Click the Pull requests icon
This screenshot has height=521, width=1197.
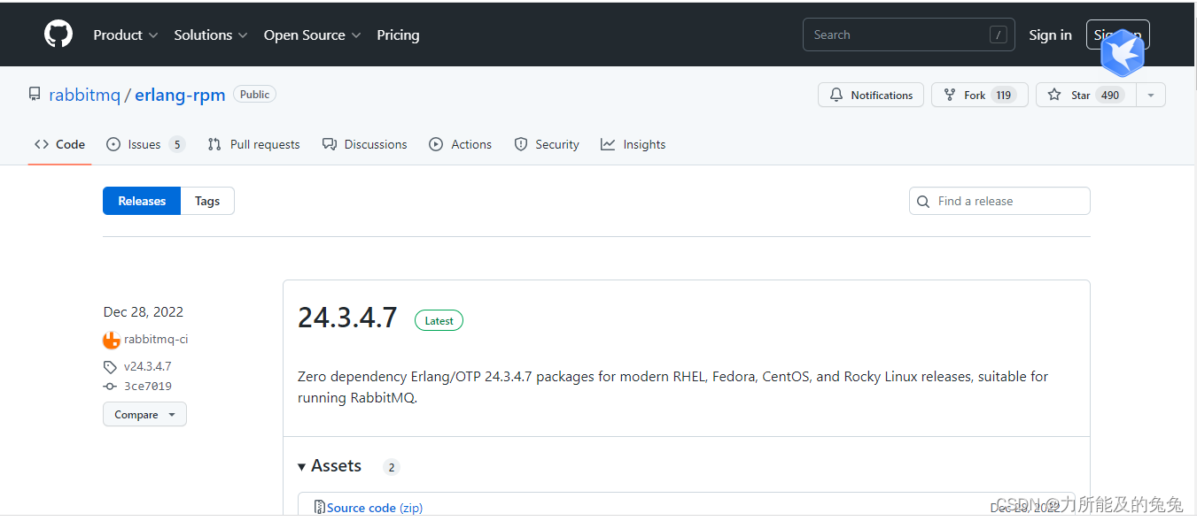214,144
